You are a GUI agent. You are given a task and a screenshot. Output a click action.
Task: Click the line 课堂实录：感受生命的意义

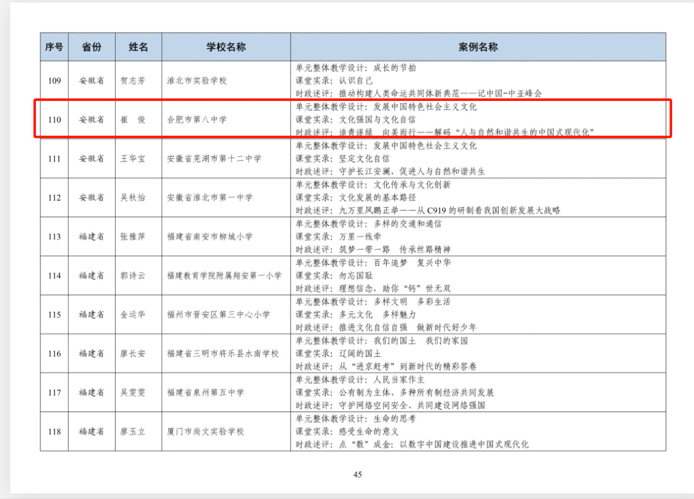coord(347,431)
